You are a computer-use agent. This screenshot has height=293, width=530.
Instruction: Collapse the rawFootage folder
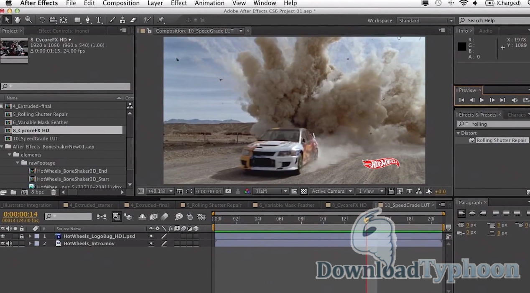[x=18, y=163]
